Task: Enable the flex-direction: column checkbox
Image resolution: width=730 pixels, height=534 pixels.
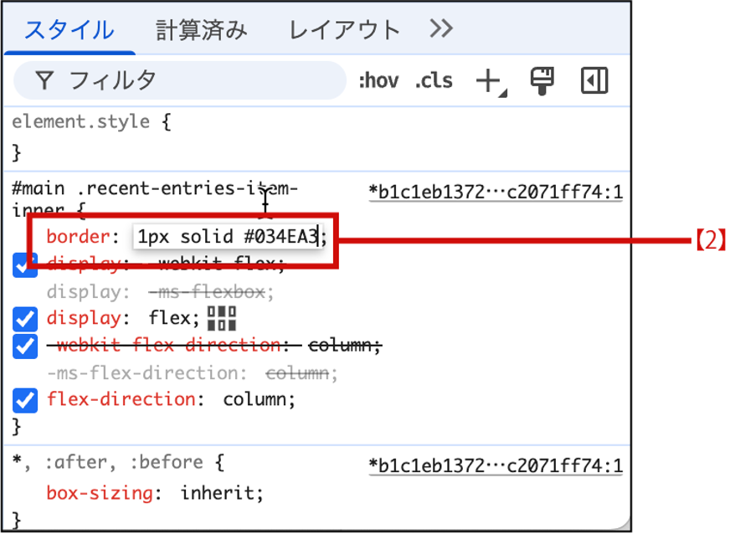Action: [x=24, y=400]
